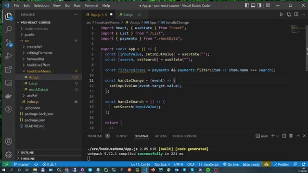
Task: Click the editor minimap preview
Action: [297, 29]
